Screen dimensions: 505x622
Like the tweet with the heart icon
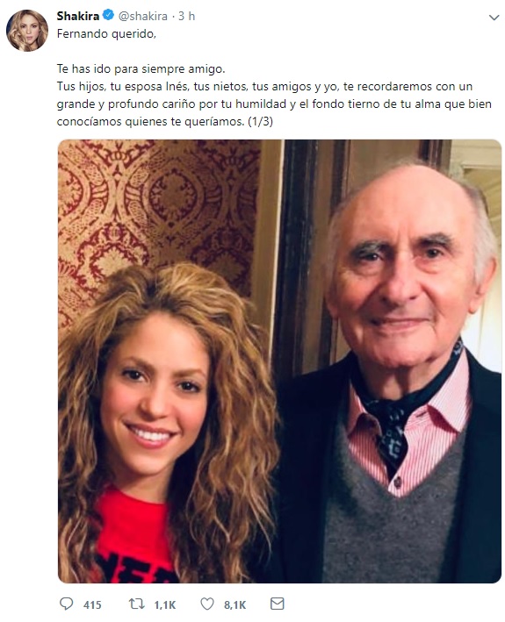207,604
